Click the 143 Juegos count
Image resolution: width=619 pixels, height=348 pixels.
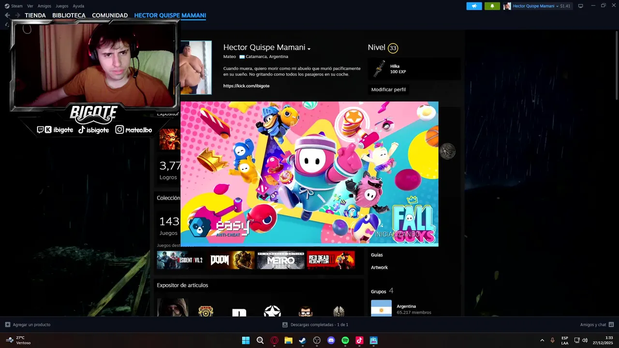point(169,225)
